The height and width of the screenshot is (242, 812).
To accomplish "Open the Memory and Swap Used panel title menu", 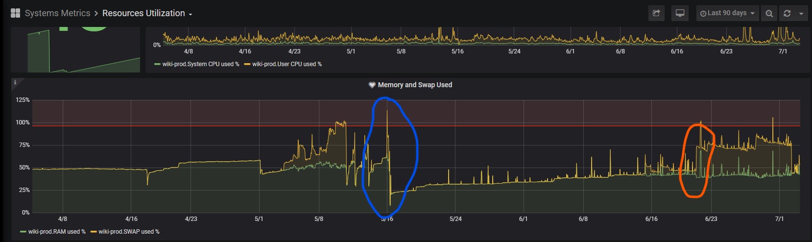I will (x=415, y=85).
